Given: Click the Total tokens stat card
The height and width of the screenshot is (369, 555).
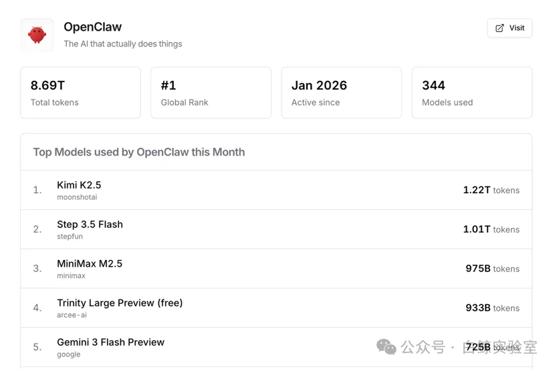Looking at the screenshot, I should point(80,93).
